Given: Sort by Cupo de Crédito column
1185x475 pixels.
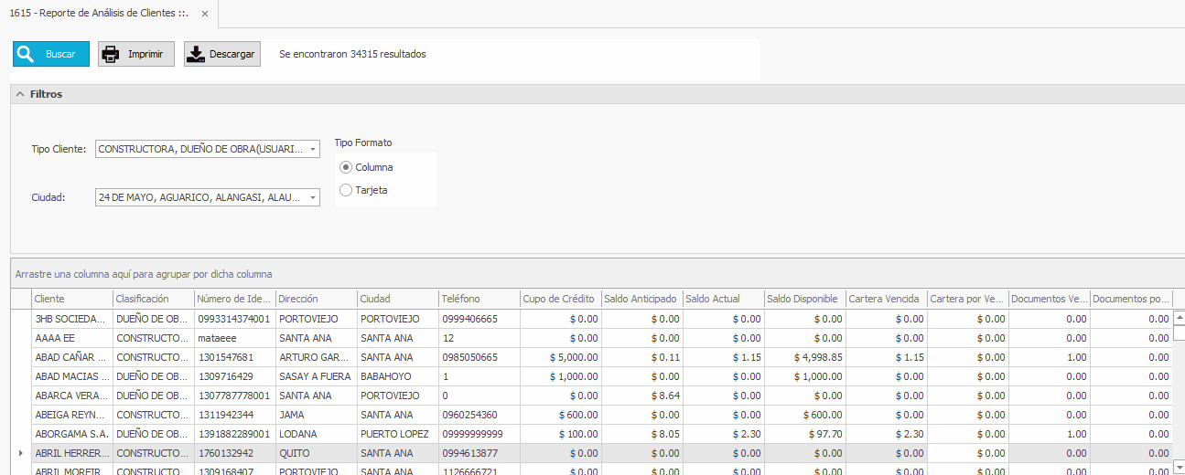Looking at the screenshot, I should [559, 299].
